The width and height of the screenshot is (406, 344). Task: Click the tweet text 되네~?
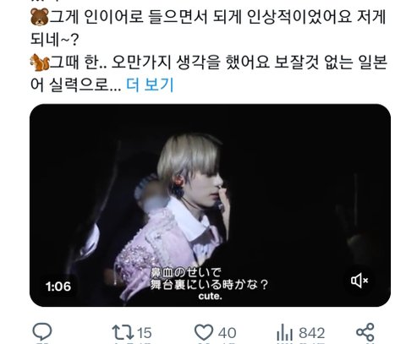coord(54,40)
